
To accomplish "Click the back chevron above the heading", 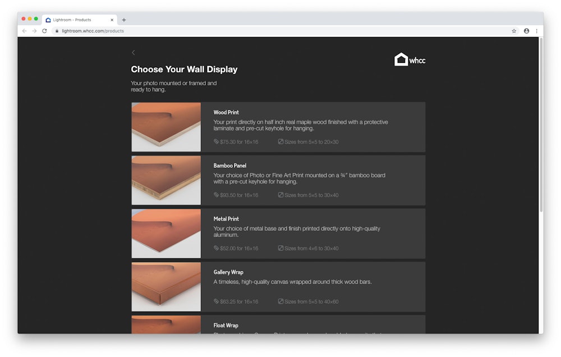I will pyautogui.click(x=133, y=53).
